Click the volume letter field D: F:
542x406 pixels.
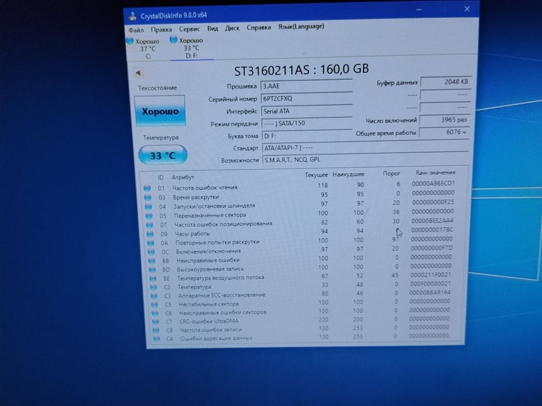point(307,136)
